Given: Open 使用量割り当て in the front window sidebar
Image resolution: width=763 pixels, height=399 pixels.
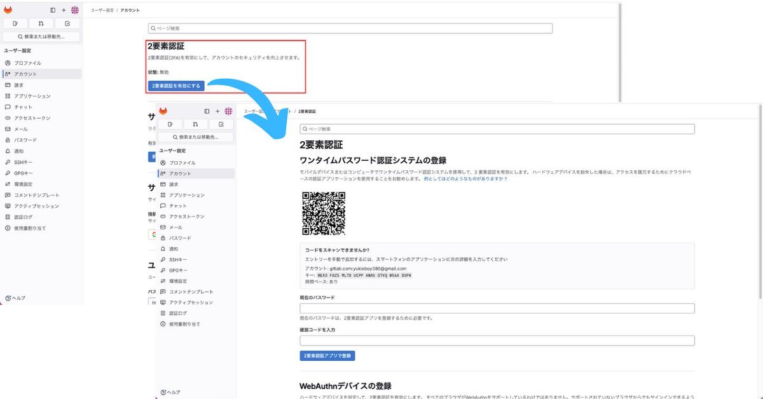Looking at the screenshot, I should point(197,324).
